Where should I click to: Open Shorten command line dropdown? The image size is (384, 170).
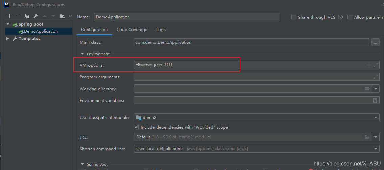coord(376,149)
